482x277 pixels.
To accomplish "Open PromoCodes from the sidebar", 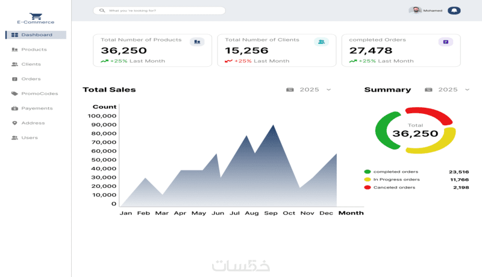I will coord(36,94).
